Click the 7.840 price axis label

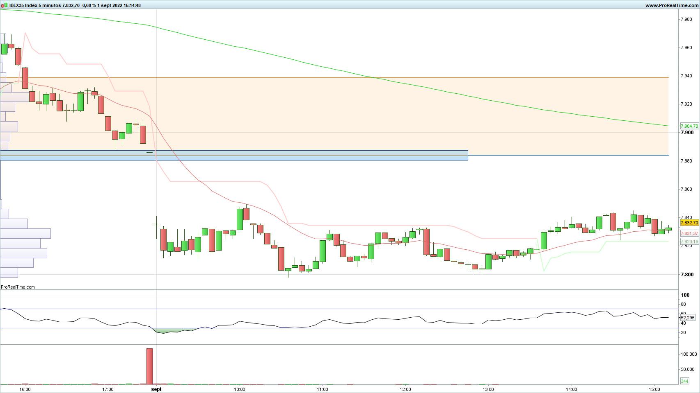[x=686, y=217]
